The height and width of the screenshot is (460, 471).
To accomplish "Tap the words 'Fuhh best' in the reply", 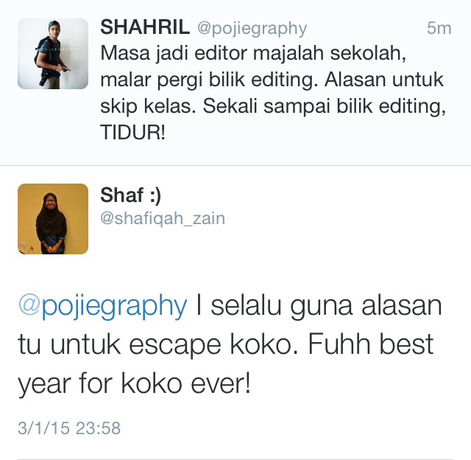I will click(371, 344).
